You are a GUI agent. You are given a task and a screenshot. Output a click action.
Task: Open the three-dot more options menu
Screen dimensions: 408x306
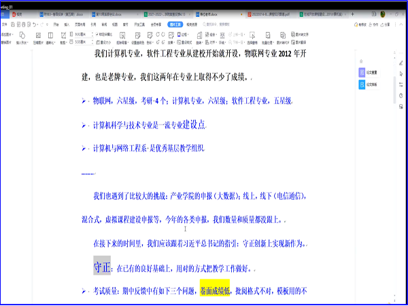click(x=395, y=24)
